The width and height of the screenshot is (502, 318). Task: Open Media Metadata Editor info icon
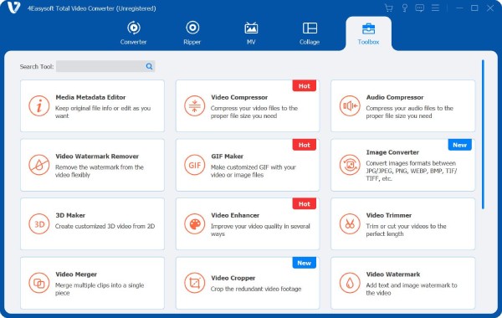click(x=39, y=105)
